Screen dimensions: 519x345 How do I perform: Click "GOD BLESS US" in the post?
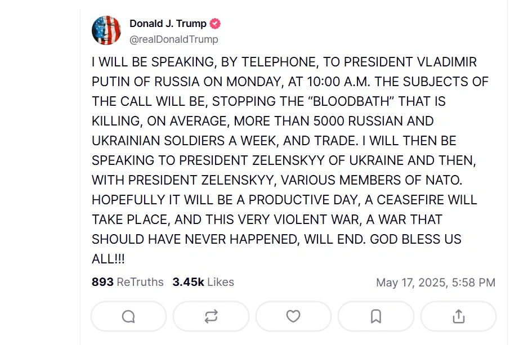tap(415, 239)
